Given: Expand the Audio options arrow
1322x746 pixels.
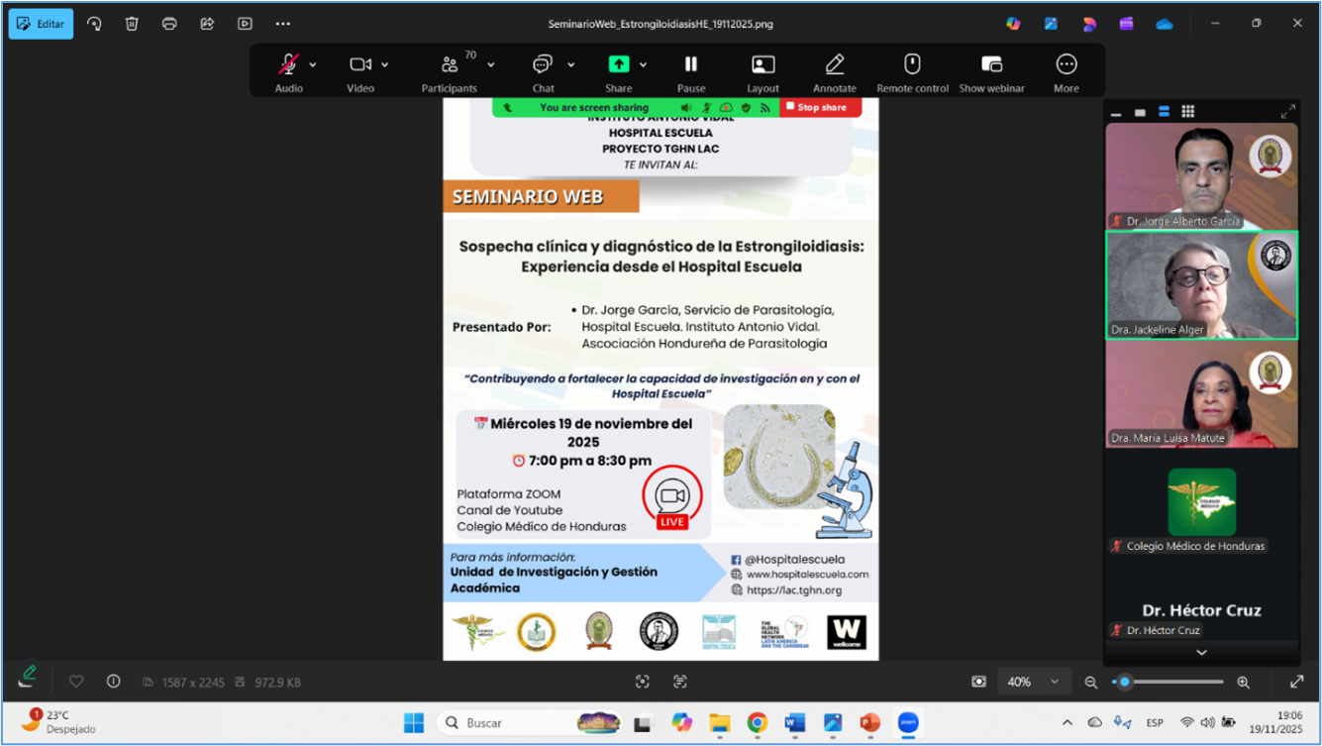Looking at the screenshot, I should pyautogui.click(x=313, y=64).
